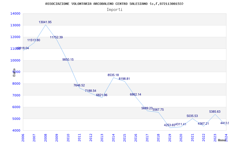Click x-axis year label 2015

pos(125,137)
